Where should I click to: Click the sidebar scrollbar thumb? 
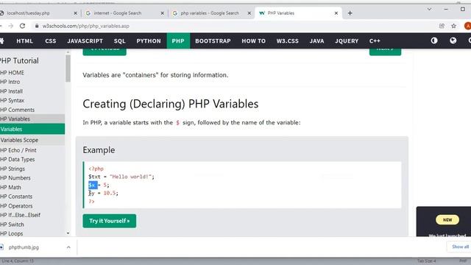[68, 68]
